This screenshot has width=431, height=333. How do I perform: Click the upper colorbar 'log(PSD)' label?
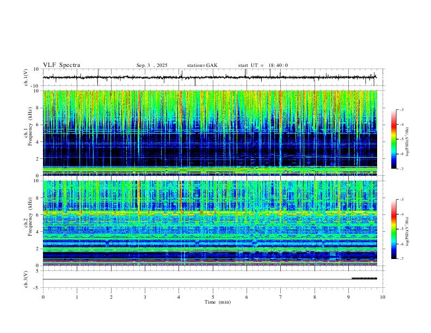point(408,142)
